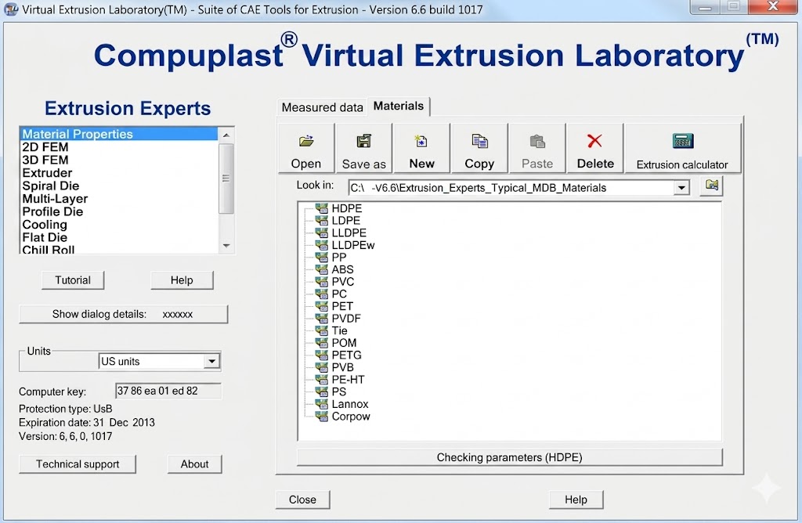Click the Show dialog details button
This screenshot has height=523, width=802.
click(x=123, y=314)
